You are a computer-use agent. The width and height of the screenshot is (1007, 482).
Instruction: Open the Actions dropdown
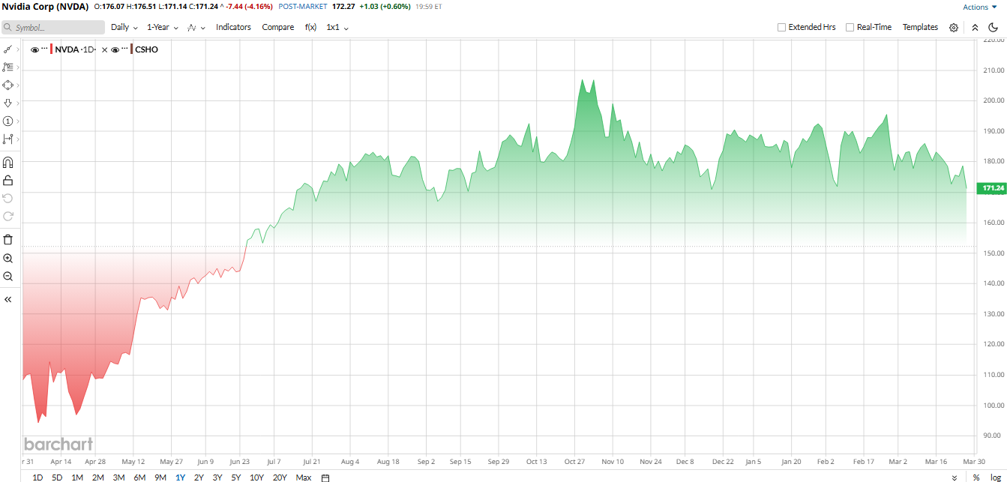tap(980, 7)
